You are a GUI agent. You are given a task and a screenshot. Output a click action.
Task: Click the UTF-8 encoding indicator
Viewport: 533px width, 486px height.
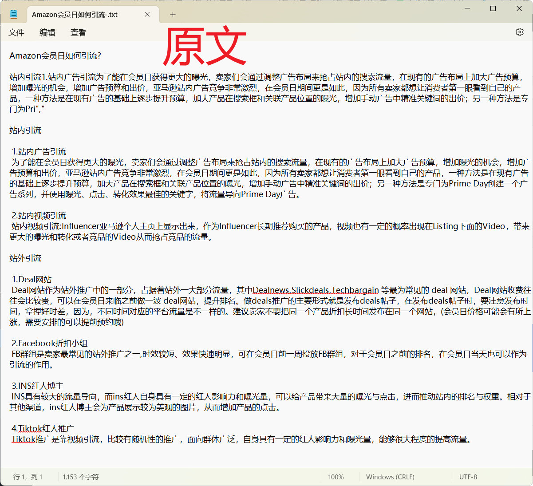tap(468, 477)
